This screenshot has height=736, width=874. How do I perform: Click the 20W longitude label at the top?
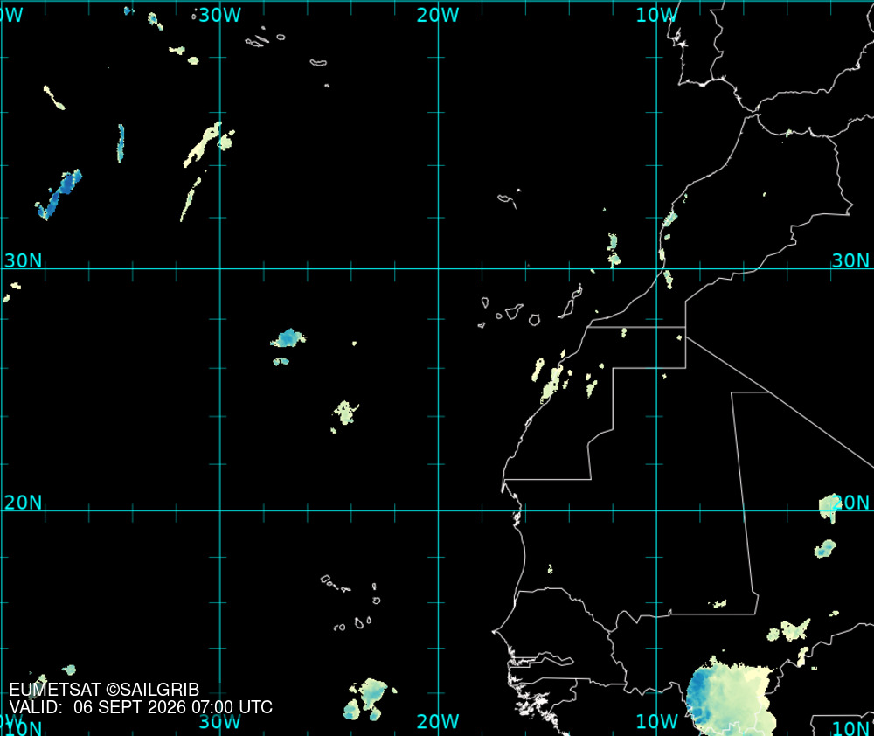pos(438,15)
